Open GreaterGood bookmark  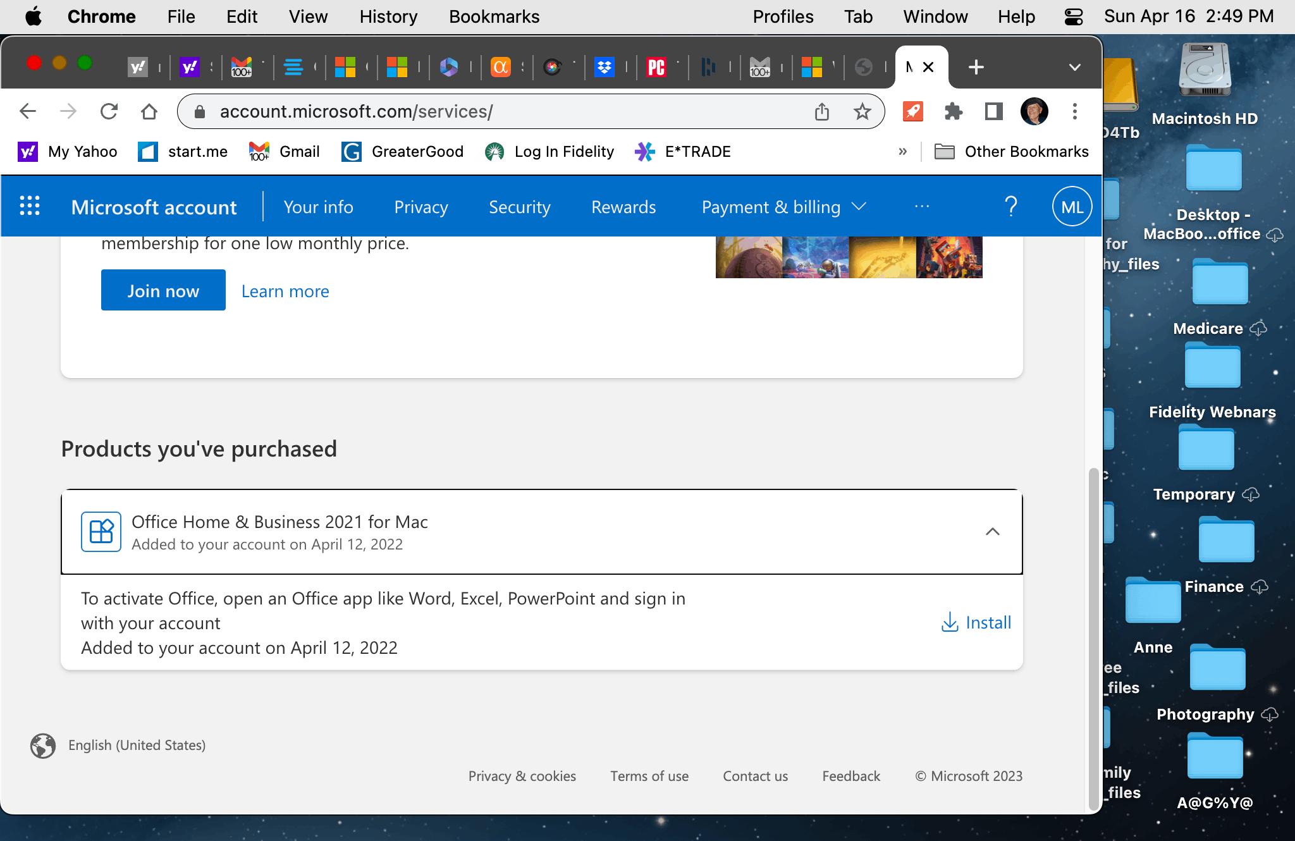(x=403, y=151)
